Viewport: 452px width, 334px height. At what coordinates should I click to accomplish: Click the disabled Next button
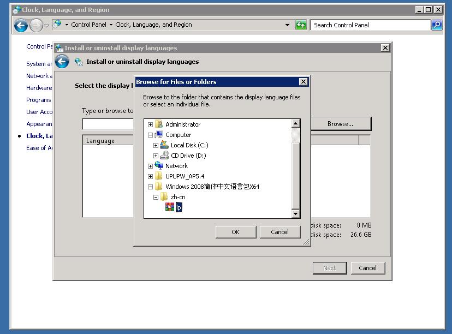(330, 268)
